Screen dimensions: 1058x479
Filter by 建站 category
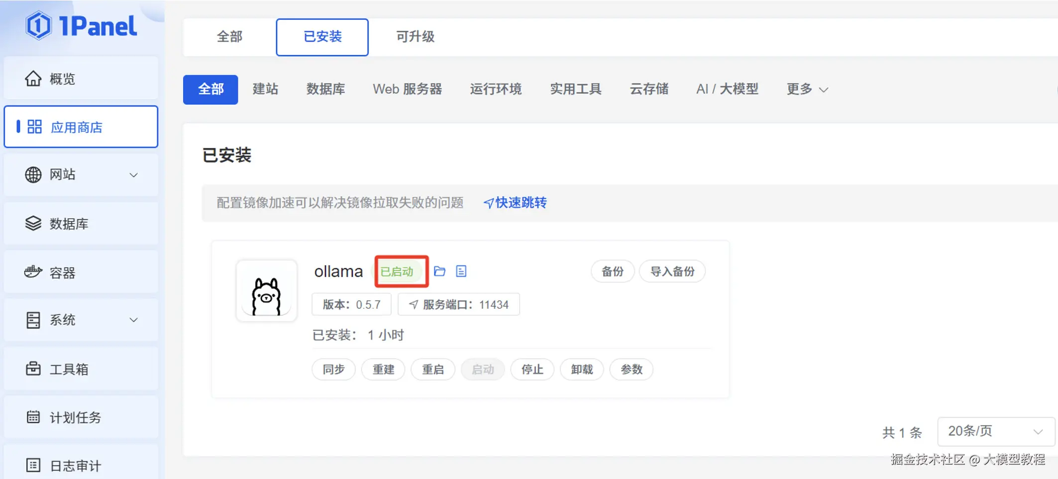click(265, 89)
